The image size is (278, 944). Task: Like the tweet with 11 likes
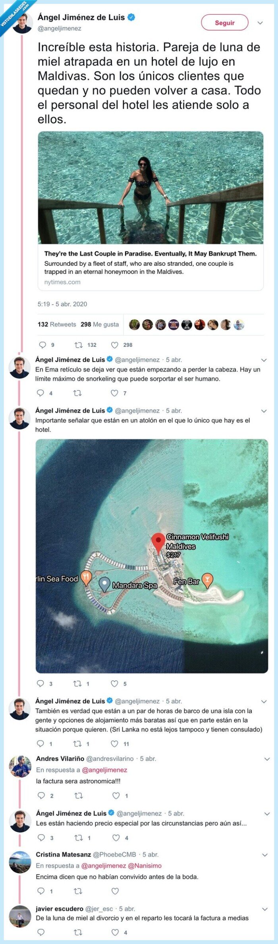(x=114, y=743)
